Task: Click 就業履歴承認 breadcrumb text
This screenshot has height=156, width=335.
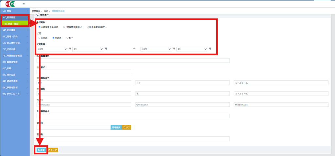Action: pyautogui.click(x=58, y=11)
